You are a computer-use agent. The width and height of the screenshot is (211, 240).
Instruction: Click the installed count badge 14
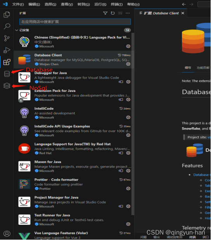pyautogui.click(x=127, y=30)
